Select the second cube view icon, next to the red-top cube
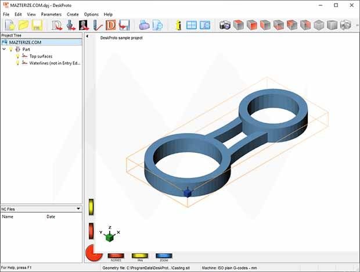Screen dimensions: 360x272 click(252, 25)
